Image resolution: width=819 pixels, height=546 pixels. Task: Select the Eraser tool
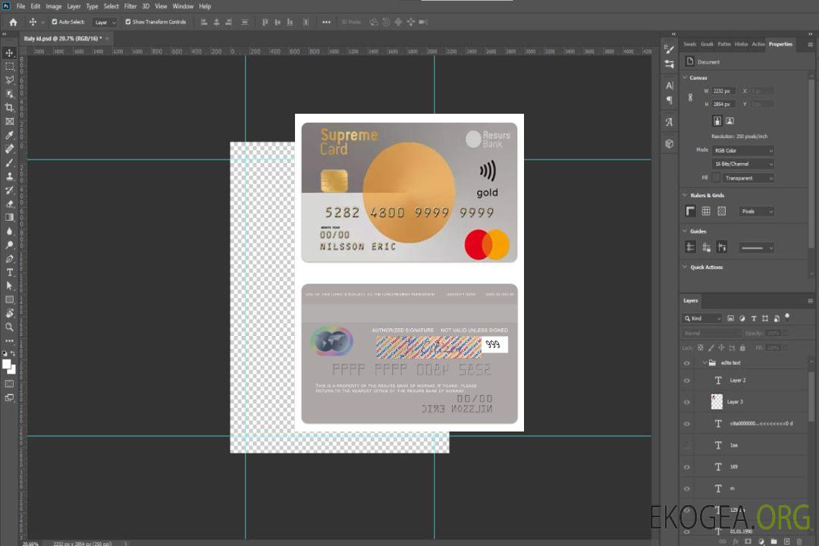tap(9, 204)
